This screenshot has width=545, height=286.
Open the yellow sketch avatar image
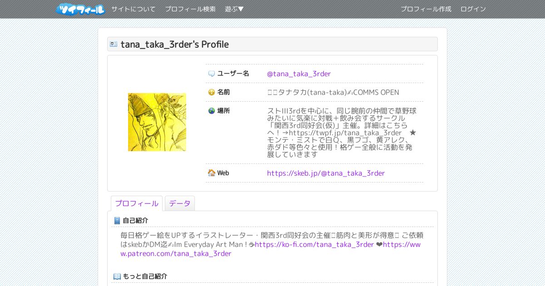[x=157, y=122]
